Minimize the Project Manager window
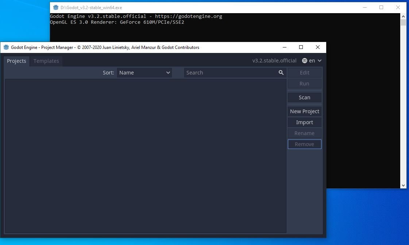409x245 pixels. click(285, 47)
